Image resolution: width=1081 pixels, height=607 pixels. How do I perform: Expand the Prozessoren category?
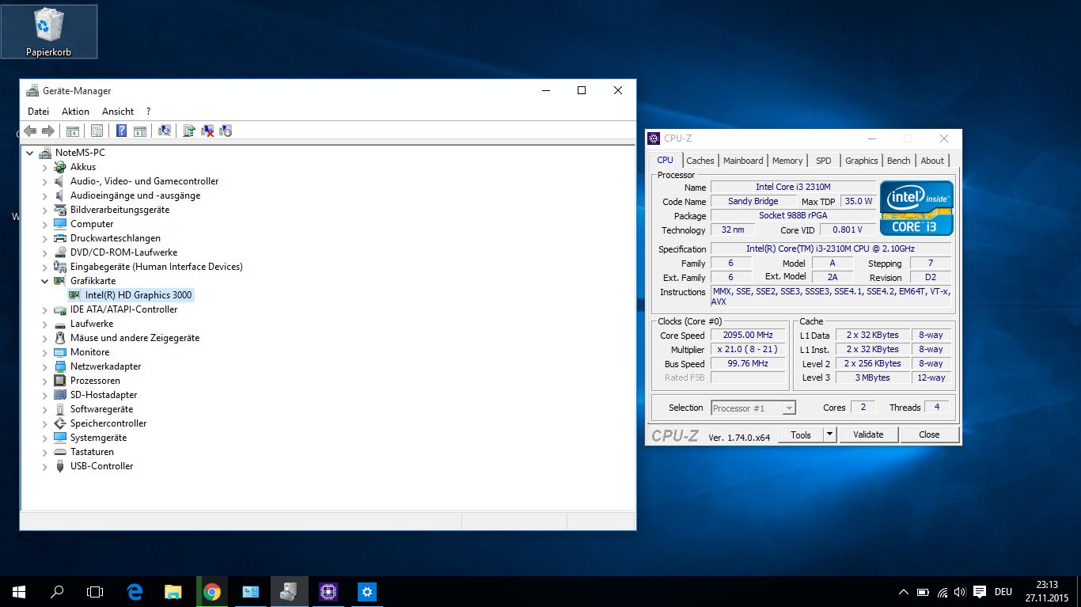(45, 381)
